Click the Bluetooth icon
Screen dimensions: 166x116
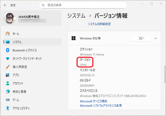point(8,50)
